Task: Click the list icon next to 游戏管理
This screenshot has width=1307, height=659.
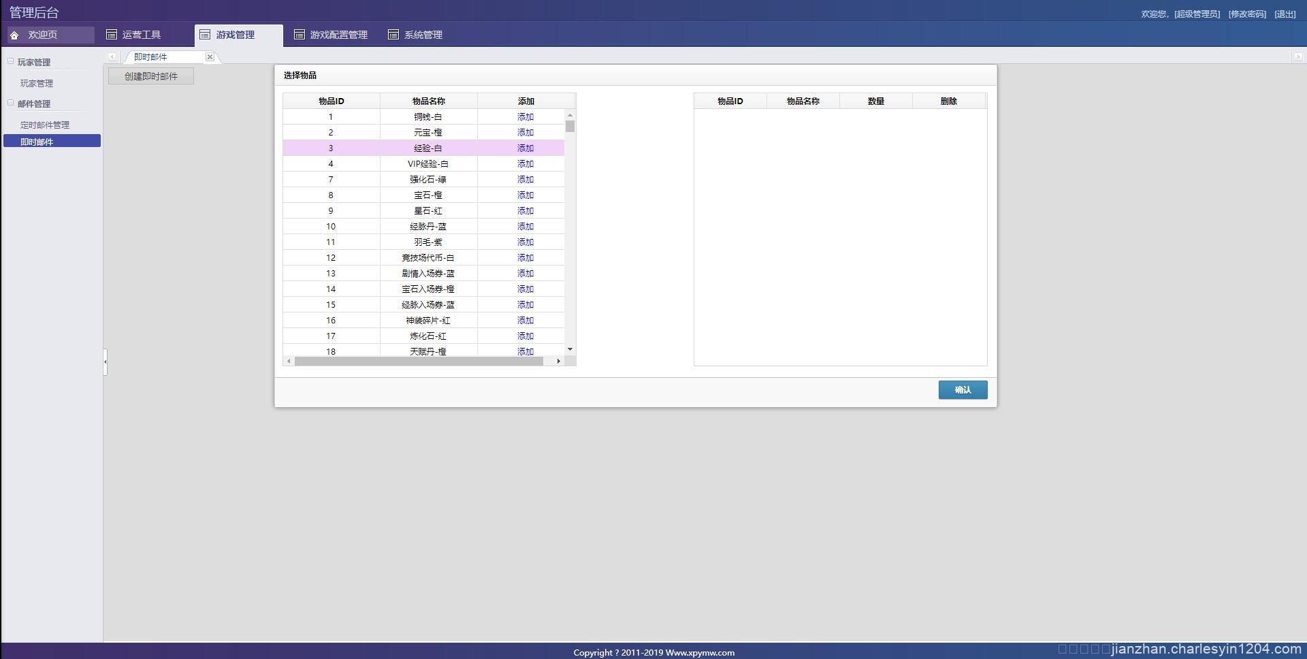Action: pyautogui.click(x=205, y=34)
